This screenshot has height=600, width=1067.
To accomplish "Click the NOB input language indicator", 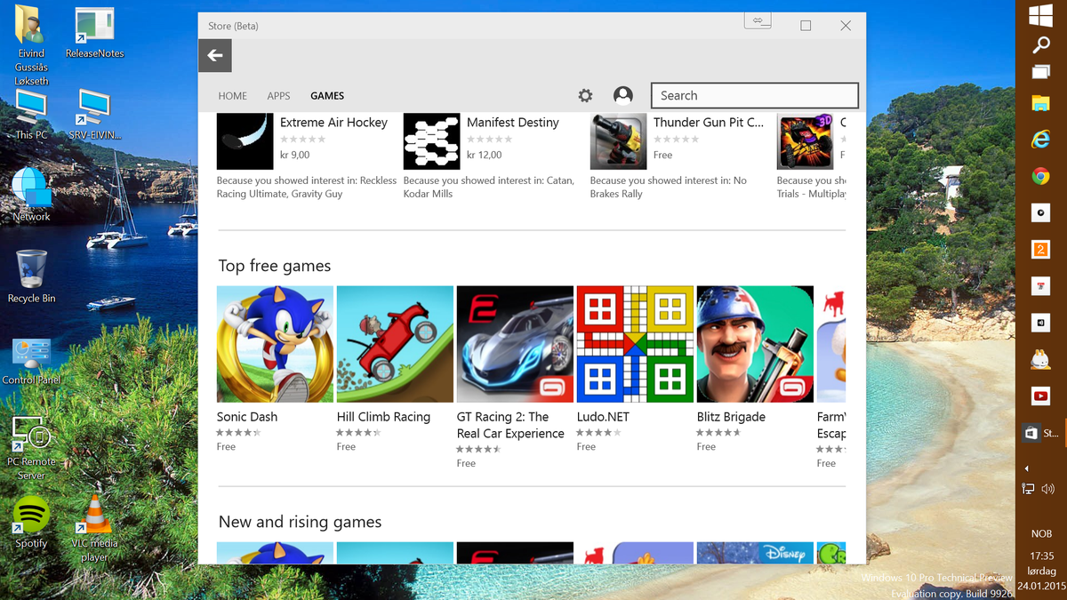I will [1040, 534].
